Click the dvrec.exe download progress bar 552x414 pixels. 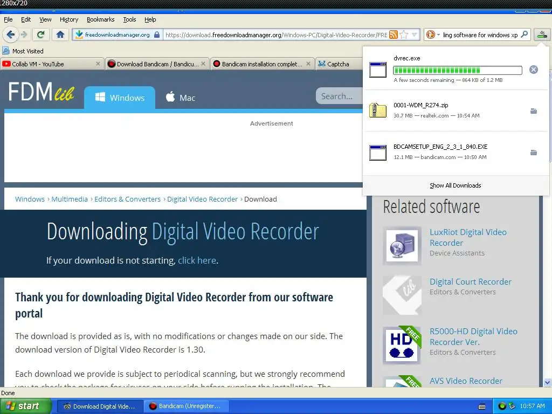[457, 70]
